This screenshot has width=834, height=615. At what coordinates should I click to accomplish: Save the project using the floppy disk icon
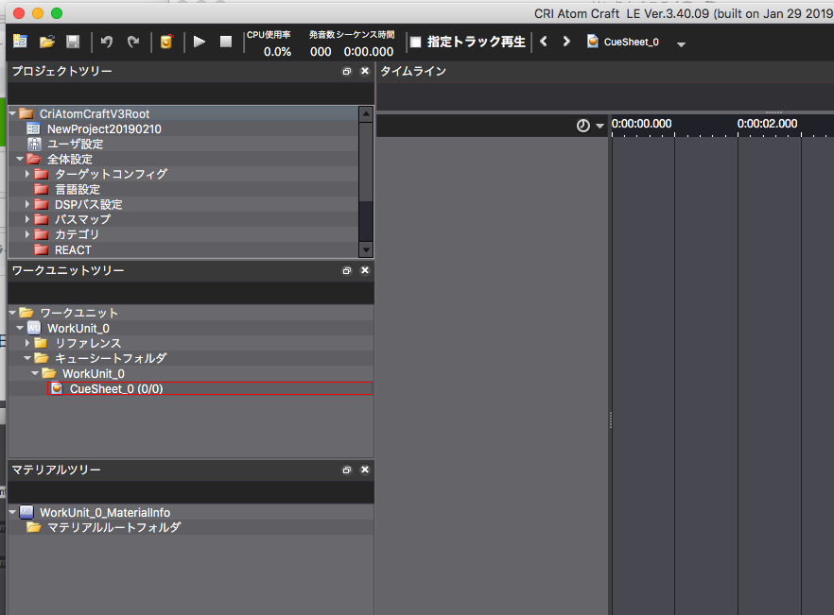tap(73, 42)
